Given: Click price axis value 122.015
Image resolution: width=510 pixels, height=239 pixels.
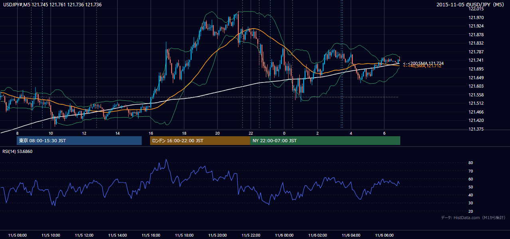Looking at the screenshot, I should (x=477, y=9).
